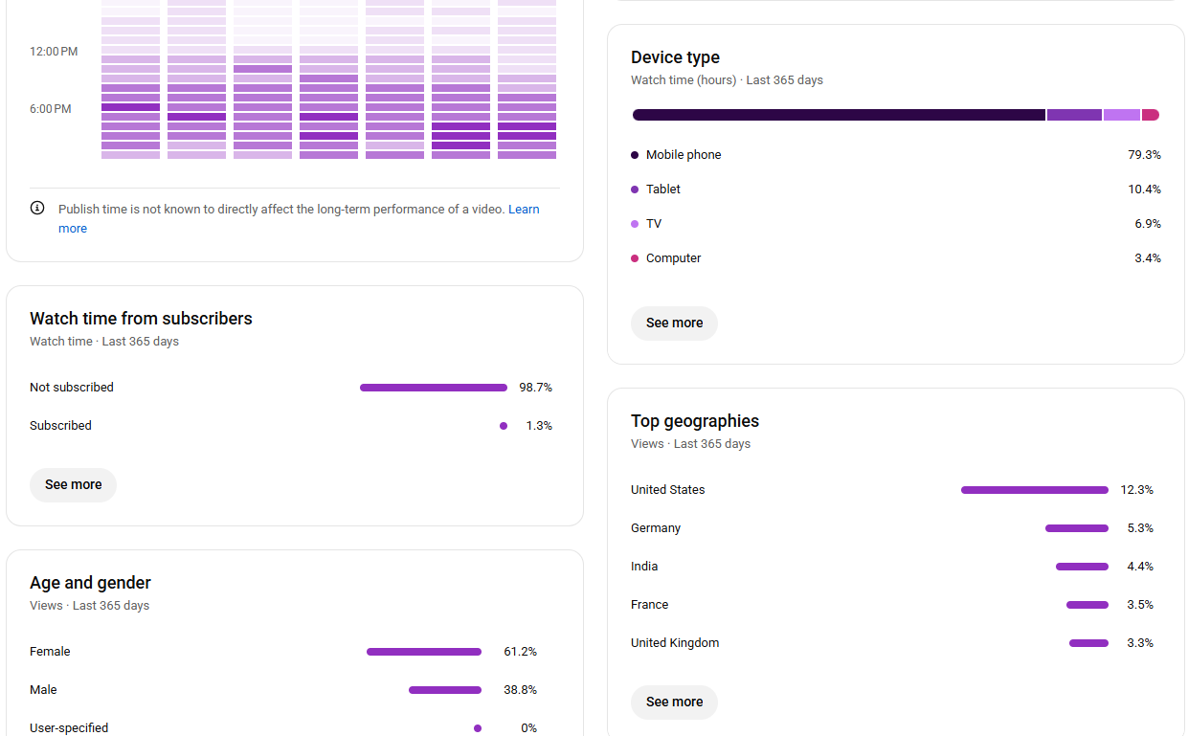This screenshot has width=1188, height=736.
Task: Click the Female views bar
Action: click(424, 652)
